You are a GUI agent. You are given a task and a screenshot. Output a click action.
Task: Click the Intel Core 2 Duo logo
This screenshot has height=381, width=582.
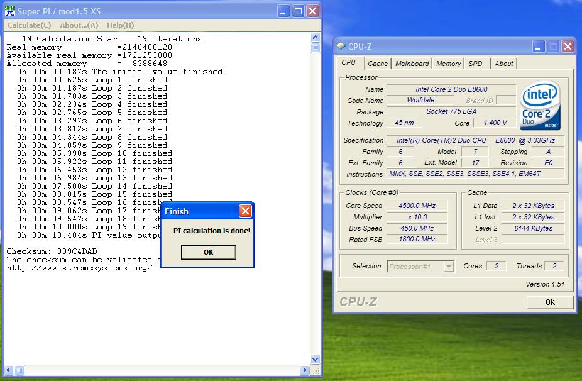tap(540, 106)
